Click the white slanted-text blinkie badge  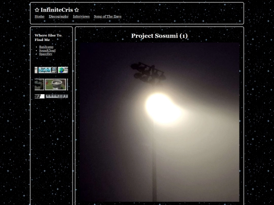[x=40, y=96]
